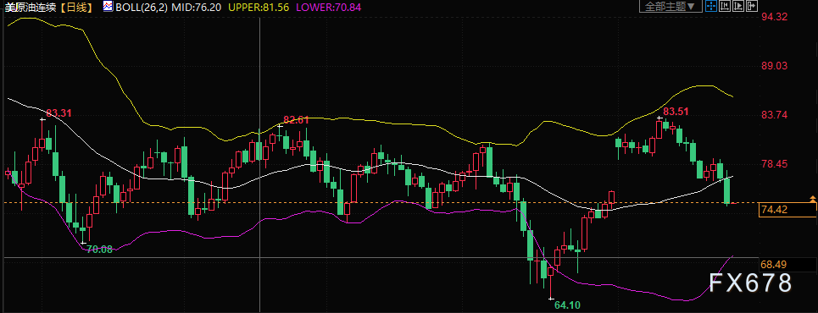818x313 pixels.
Task: Activate the blue crosshair cursor icon
Action: tap(711, 6)
